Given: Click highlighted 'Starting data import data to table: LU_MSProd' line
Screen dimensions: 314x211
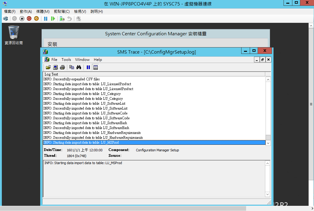Looking at the screenshot, I should pos(154,142).
